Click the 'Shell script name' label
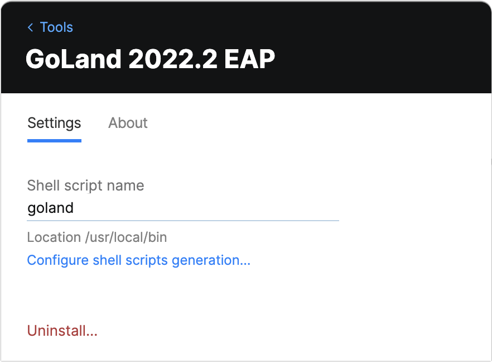 coord(85,185)
